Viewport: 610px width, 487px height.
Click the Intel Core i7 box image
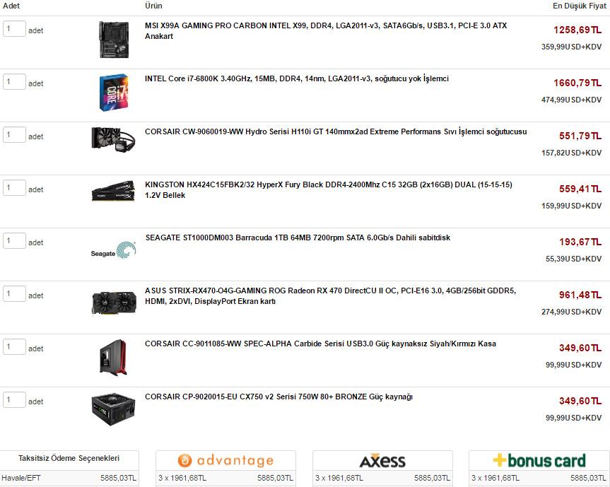point(114,93)
